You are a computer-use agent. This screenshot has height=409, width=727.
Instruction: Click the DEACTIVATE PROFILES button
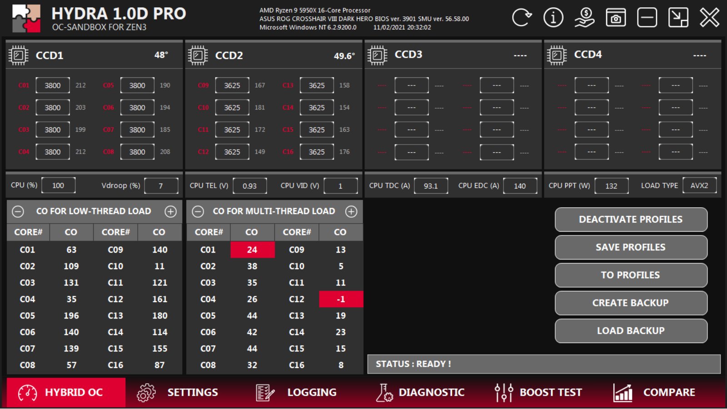click(x=631, y=219)
